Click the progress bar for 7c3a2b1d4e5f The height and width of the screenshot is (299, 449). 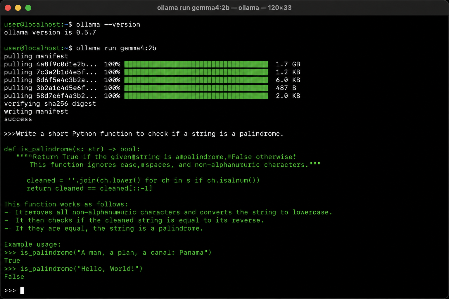tap(196, 72)
